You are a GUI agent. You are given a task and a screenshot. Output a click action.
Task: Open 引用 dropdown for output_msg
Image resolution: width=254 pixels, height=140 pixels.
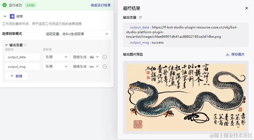click(56, 66)
